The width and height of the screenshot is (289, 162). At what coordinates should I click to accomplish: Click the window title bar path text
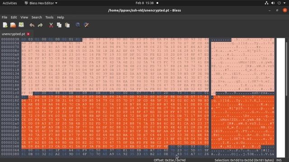pyautogui.click(x=144, y=10)
